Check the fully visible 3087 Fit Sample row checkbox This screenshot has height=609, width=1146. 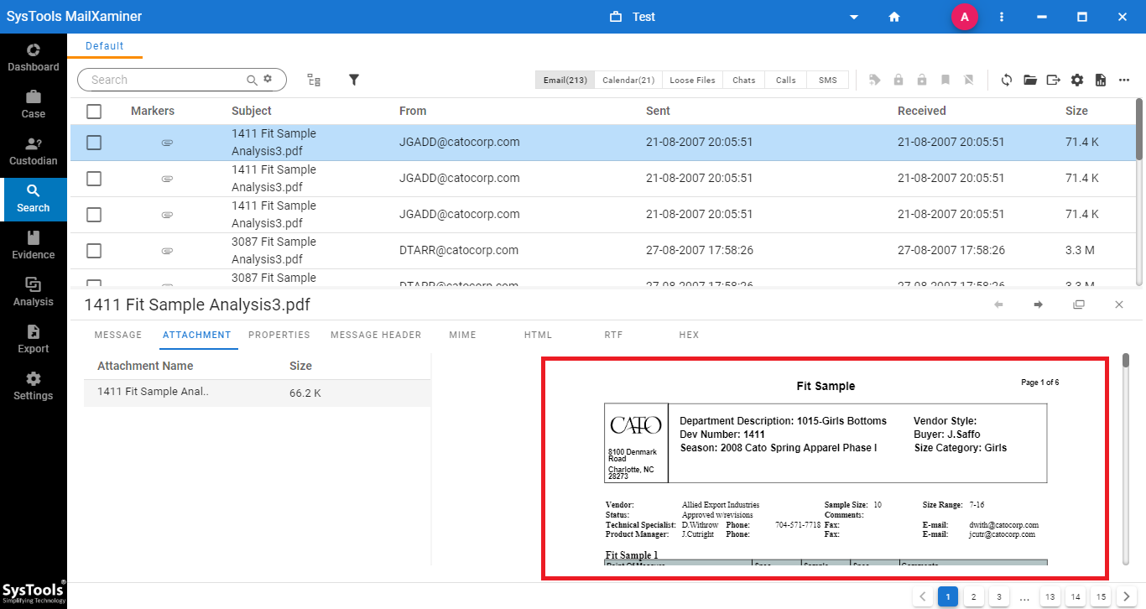[x=94, y=251]
